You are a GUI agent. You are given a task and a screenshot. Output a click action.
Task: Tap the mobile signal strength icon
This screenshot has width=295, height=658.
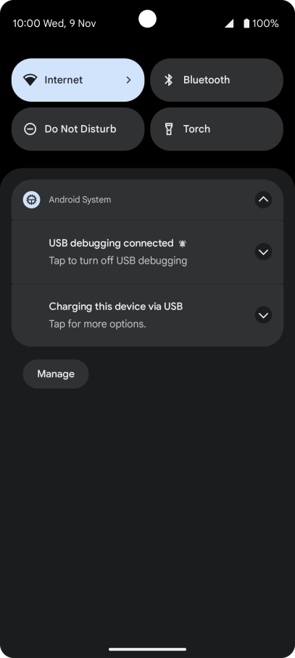click(x=229, y=23)
